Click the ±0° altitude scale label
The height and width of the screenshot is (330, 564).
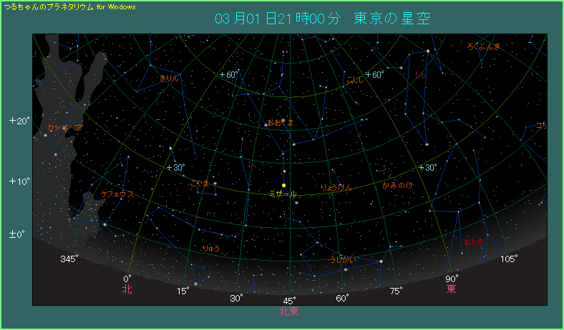(x=18, y=234)
